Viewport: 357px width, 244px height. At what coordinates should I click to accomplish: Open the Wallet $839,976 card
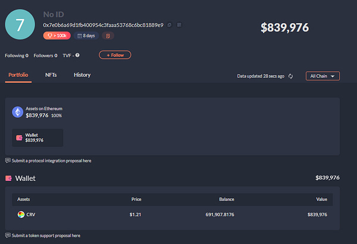[37, 137]
